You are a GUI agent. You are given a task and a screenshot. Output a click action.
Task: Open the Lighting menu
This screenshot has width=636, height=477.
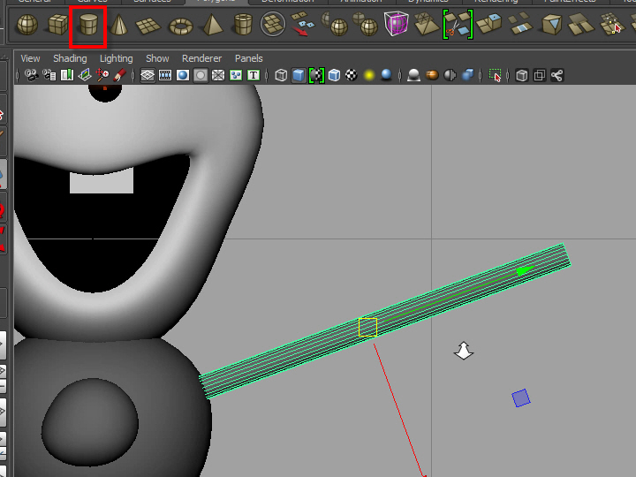click(116, 58)
